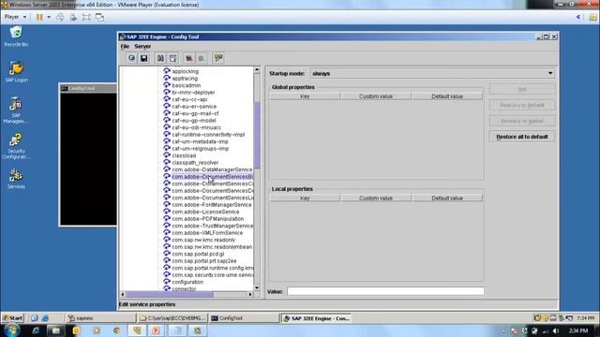Open the Server menu
This screenshot has width=600, height=337.
[x=142, y=46]
